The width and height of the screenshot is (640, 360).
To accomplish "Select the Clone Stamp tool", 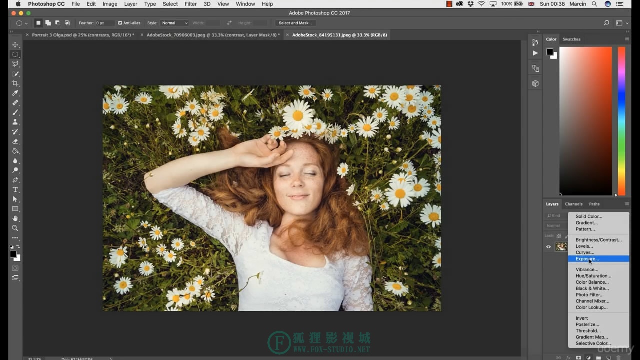I will tap(15, 122).
